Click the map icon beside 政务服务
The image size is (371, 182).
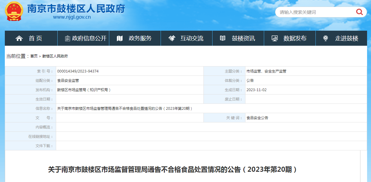[120, 38]
